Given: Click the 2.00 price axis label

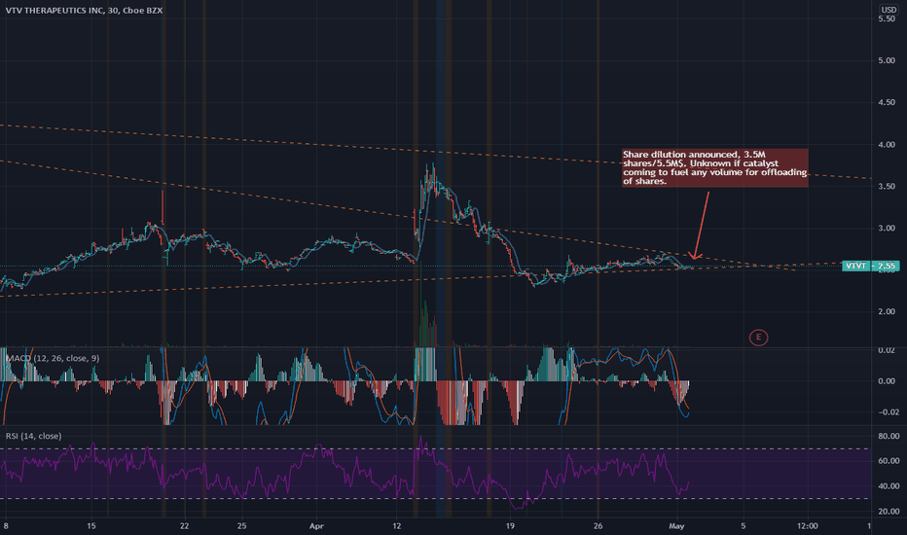Looking at the screenshot, I should click(x=887, y=311).
